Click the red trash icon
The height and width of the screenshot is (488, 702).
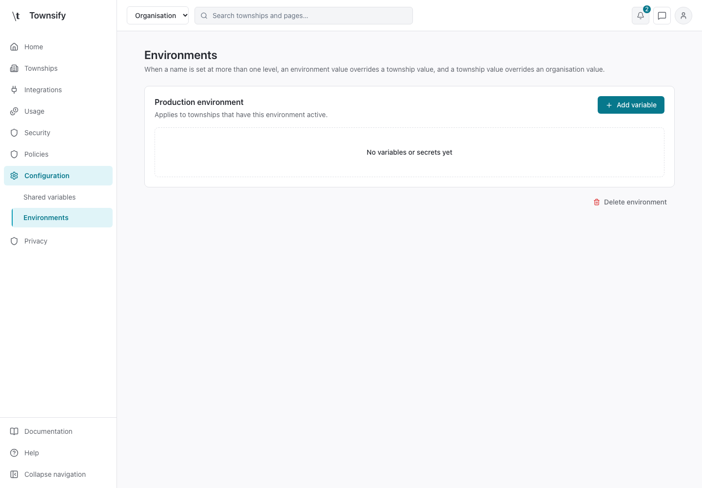(x=597, y=202)
